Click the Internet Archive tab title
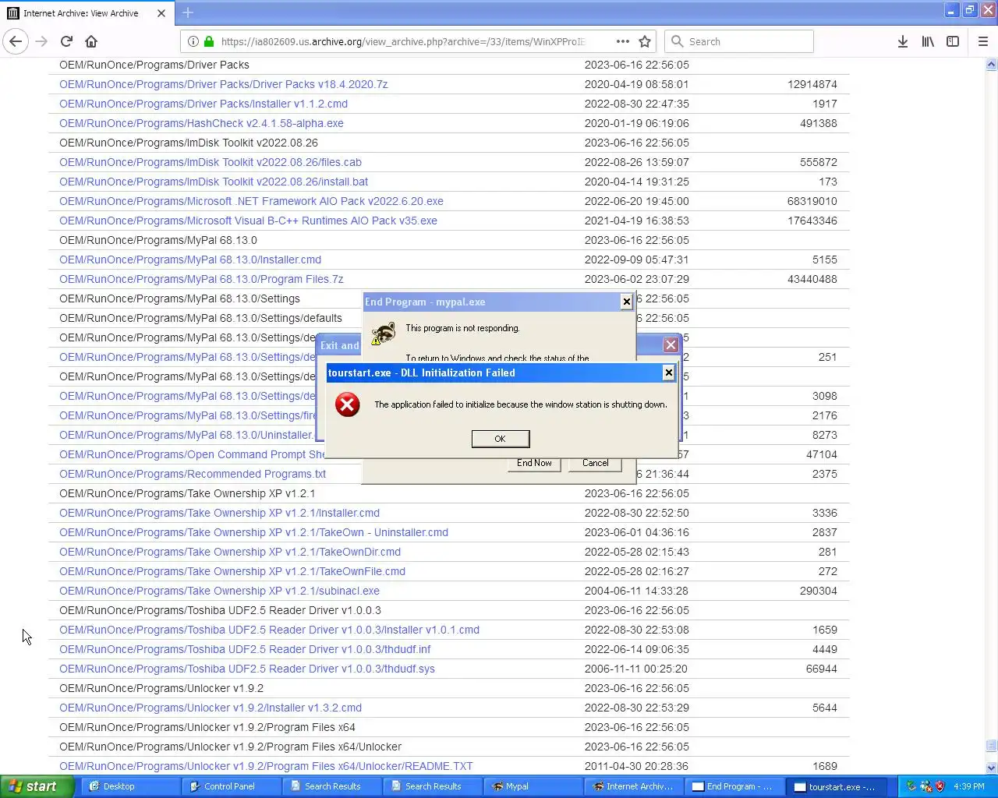Viewport: 998px width, 798px height. [80, 13]
